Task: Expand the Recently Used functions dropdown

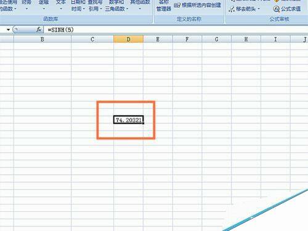Action: [x=8, y=6]
